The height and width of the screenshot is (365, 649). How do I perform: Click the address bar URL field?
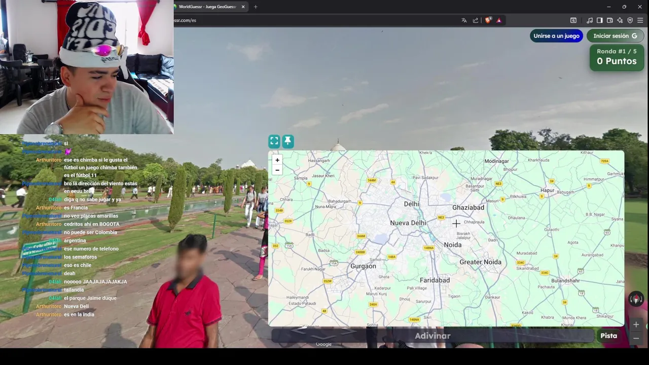point(314,20)
